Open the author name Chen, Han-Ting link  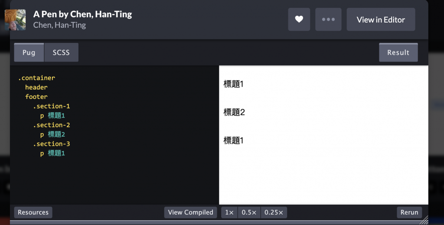point(59,25)
